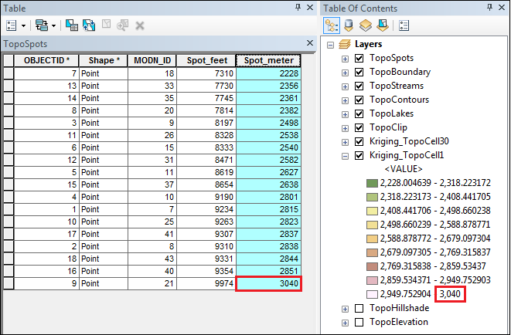Click swatch for 2,859.534371 - 2,949.752903

tap(372, 280)
